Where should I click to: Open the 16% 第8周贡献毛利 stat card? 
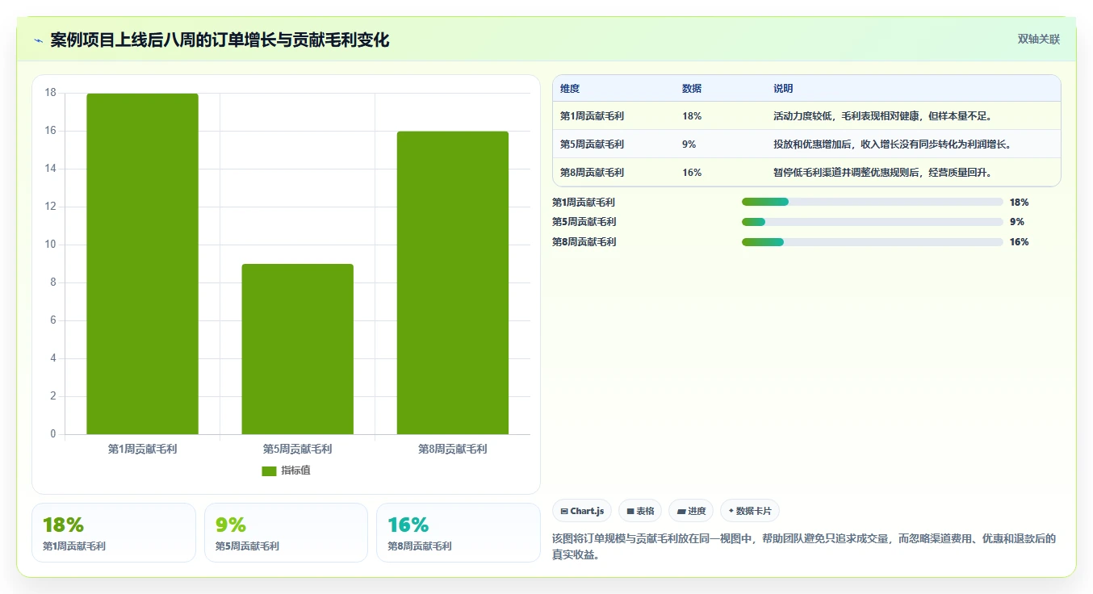[x=459, y=533]
